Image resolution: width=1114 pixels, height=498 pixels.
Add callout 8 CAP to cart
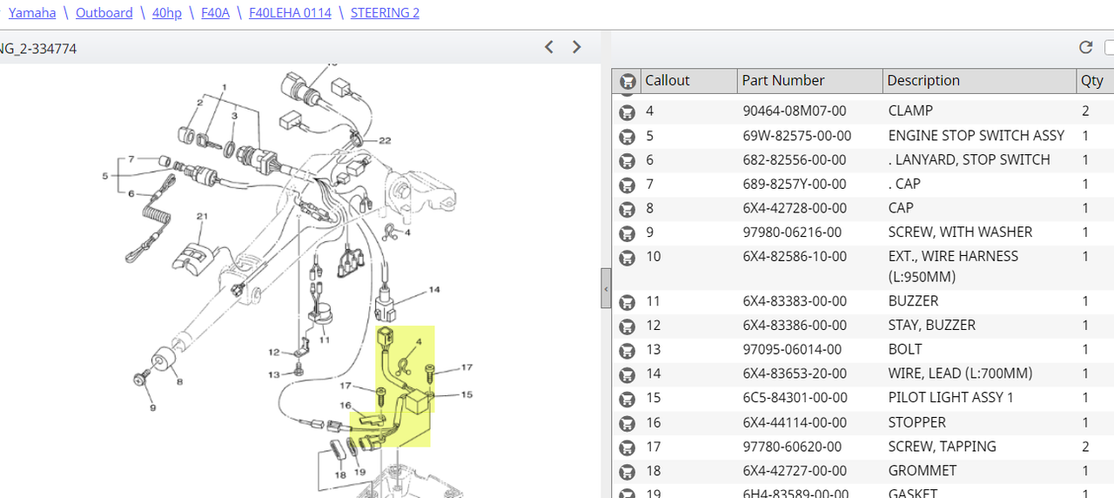(x=627, y=209)
